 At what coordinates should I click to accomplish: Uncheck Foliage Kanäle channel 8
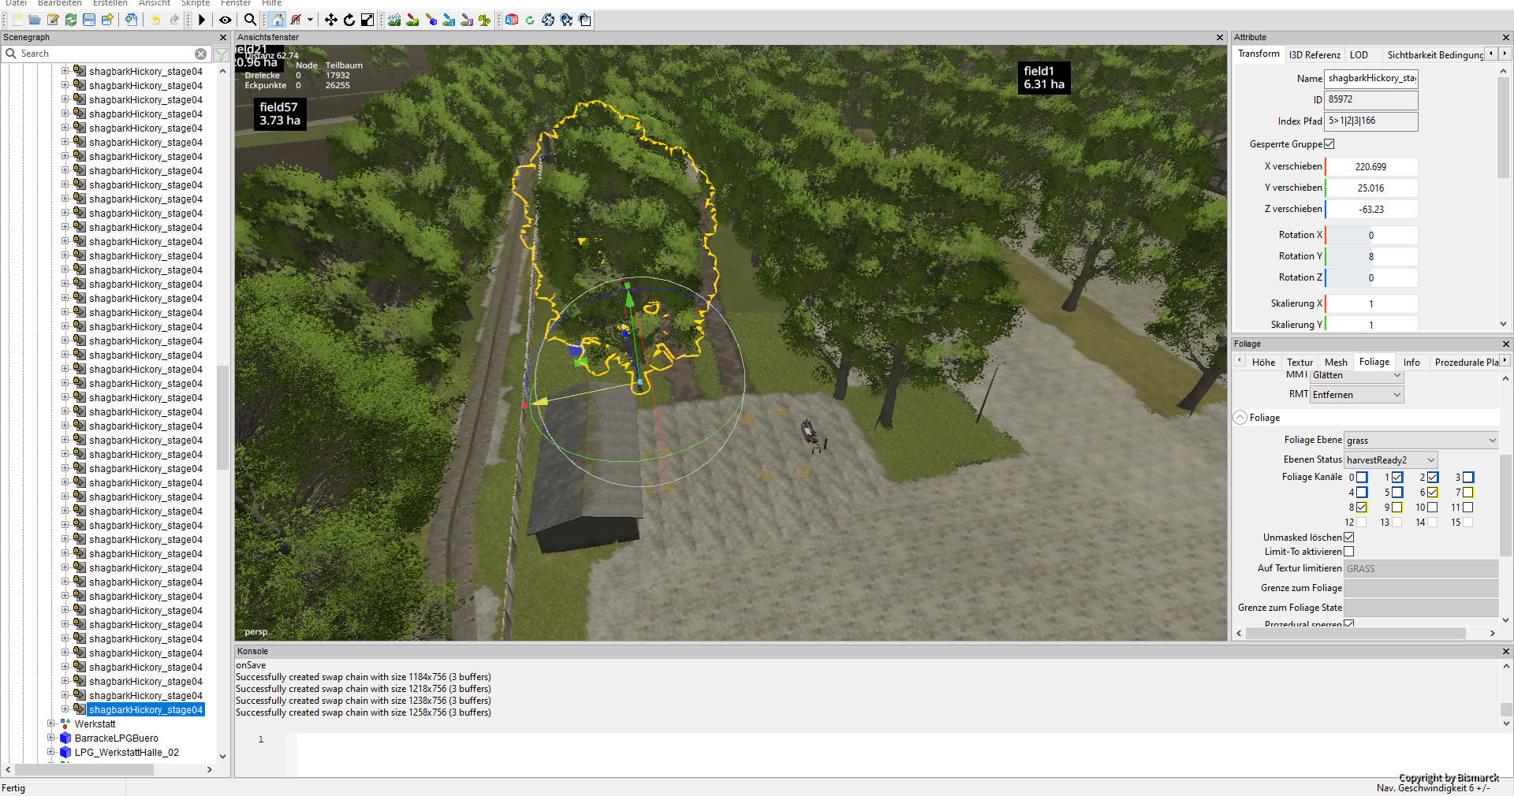pos(1362,508)
